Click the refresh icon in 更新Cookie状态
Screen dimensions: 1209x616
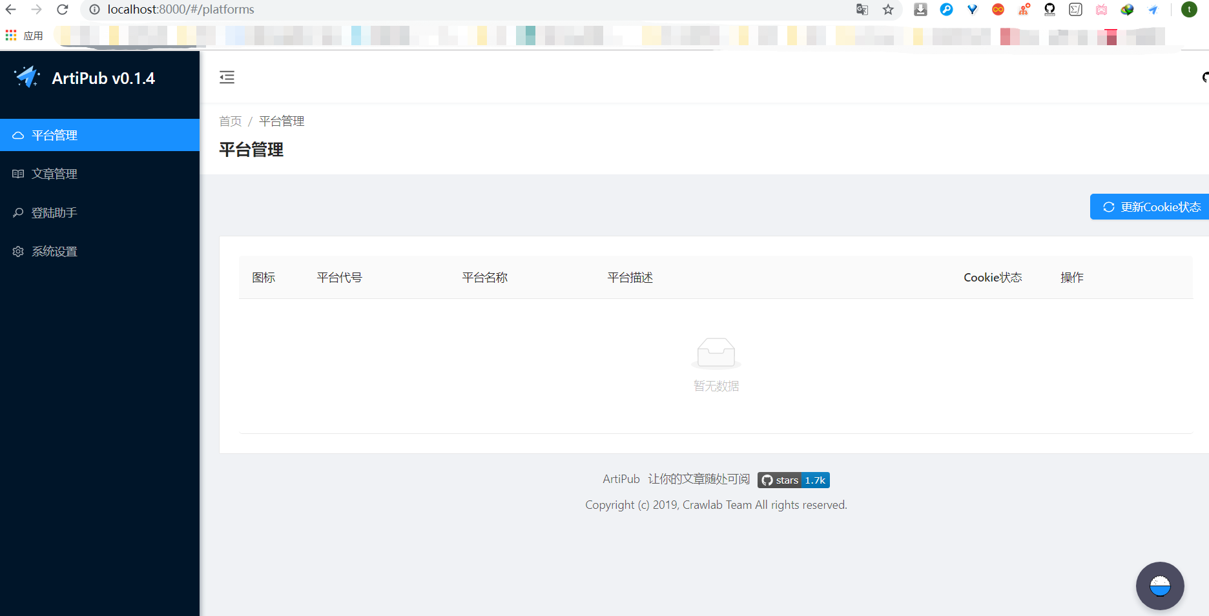pyautogui.click(x=1109, y=207)
